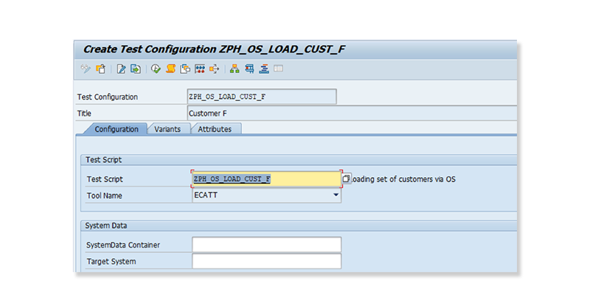Click the "SystemData Container" label
The image size is (590, 281).
123,245
